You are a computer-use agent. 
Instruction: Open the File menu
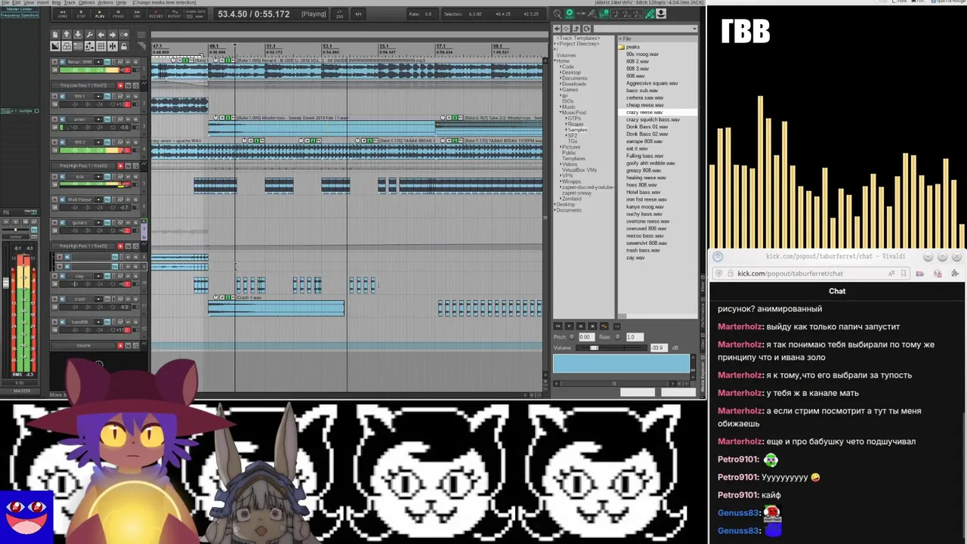[4, 2]
